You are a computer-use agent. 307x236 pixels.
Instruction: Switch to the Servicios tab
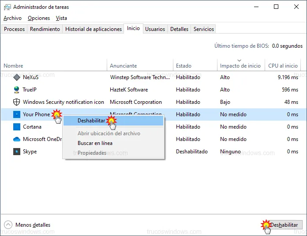(x=203, y=29)
